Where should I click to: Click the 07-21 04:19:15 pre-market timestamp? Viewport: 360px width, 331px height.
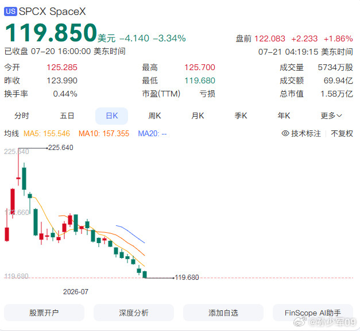(305, 52)
